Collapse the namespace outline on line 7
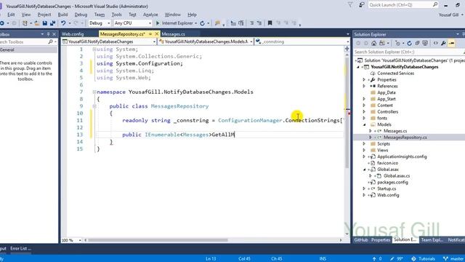The image size is (465, 262). coord(94,92)
